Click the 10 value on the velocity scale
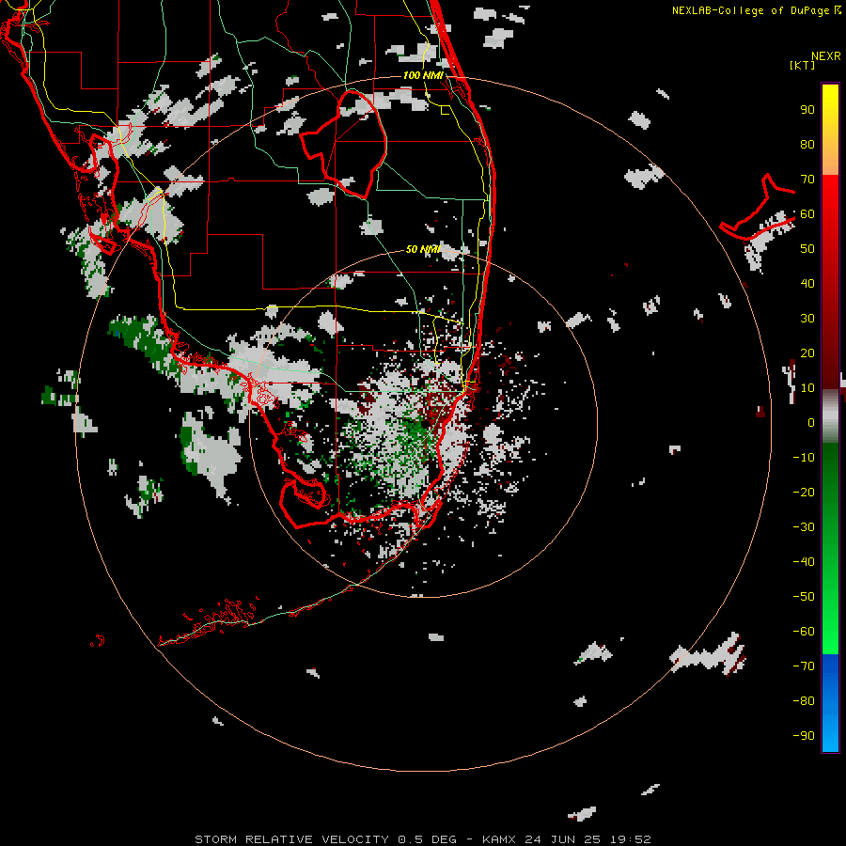Image resolution: width=846 pixels, height=846 pixels. (x=807, y=388)
